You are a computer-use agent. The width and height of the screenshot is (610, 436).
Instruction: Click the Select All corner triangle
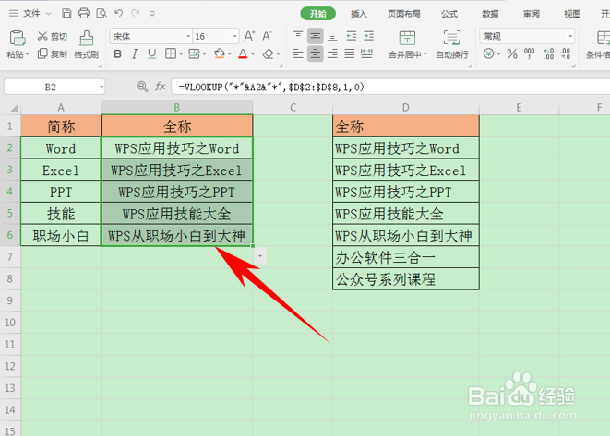point(14,108)
